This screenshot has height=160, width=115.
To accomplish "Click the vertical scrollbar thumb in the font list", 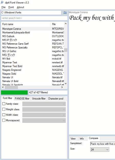I will coord(66,50).
